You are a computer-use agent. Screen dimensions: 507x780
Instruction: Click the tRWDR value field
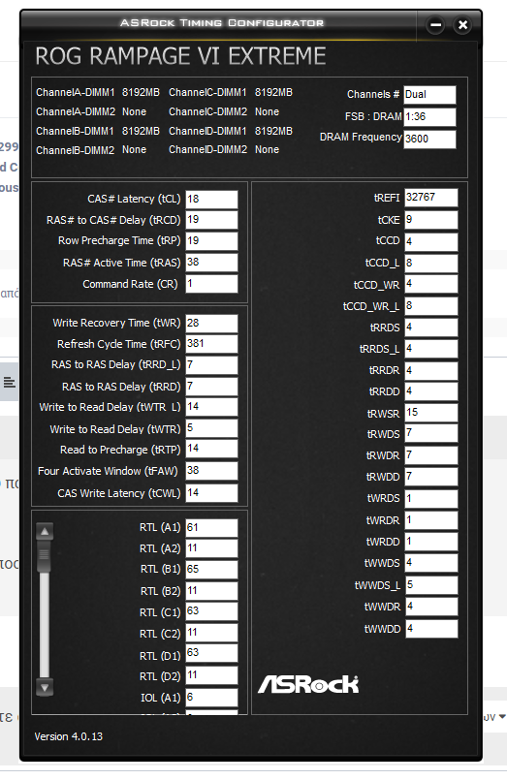430,455
